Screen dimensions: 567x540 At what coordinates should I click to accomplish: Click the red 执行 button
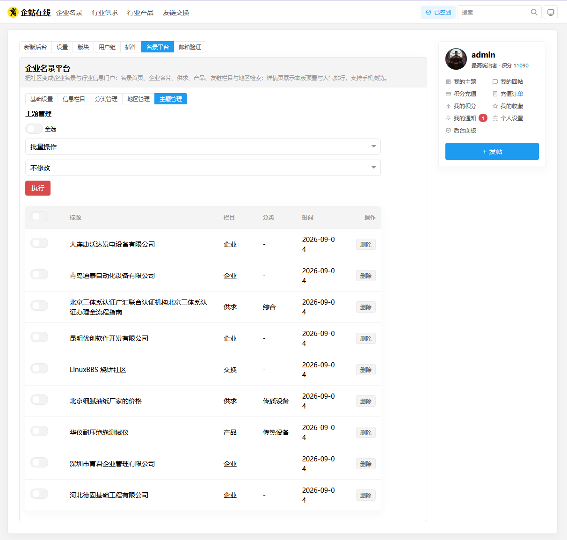coord(38,188)
